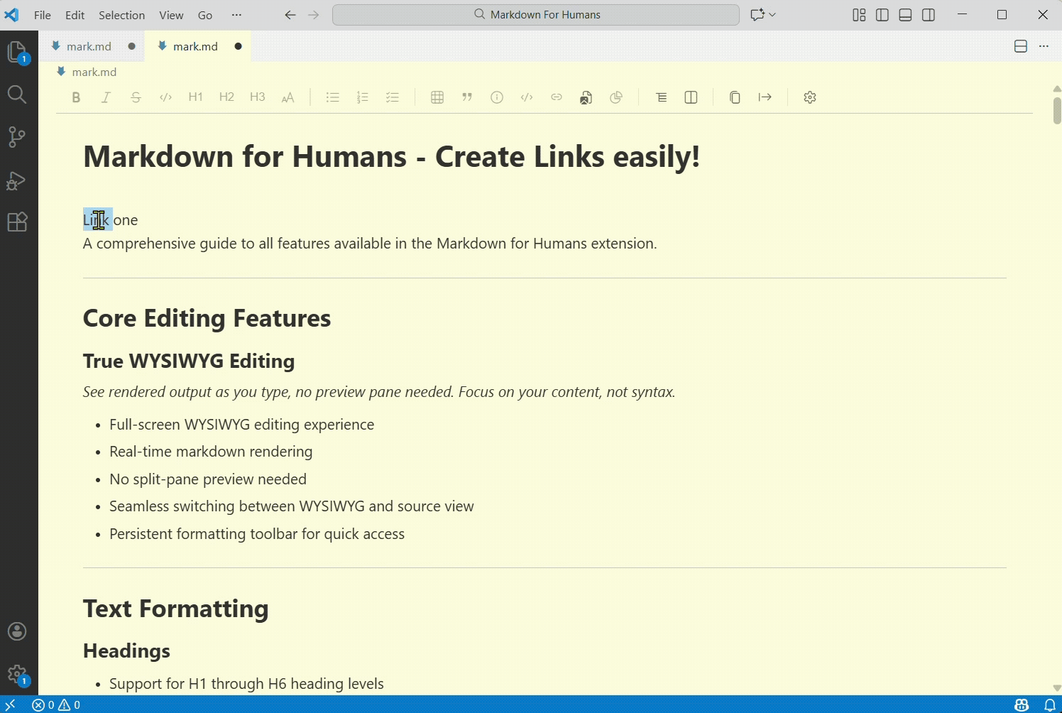Open Source Control in the activity bar
Image resolution: width=1062 pixels, height=713 pixels.
17,137
